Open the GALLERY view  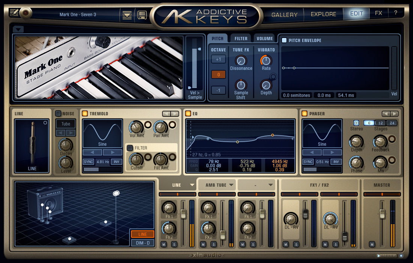coord(284,14)
